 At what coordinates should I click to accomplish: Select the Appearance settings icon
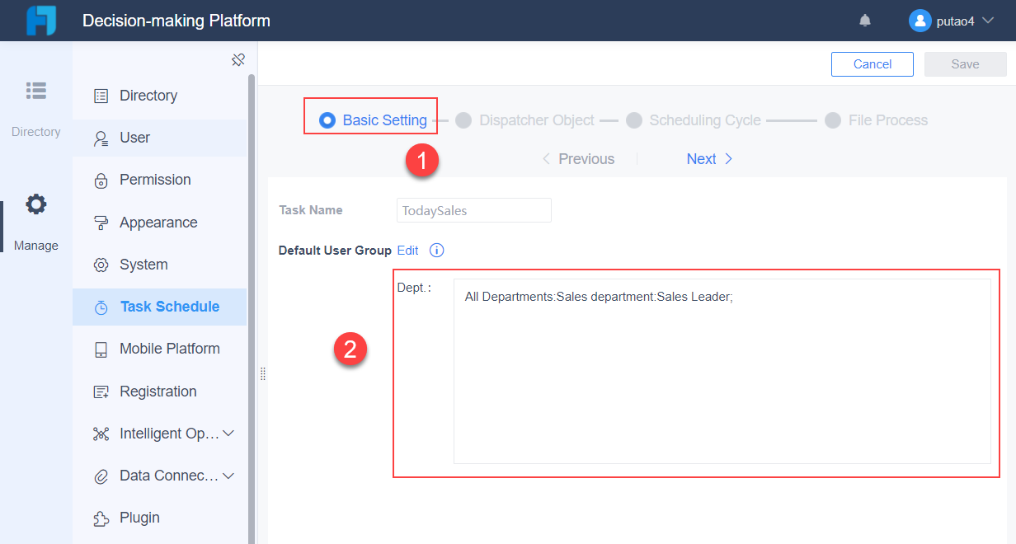click(101, 222)
